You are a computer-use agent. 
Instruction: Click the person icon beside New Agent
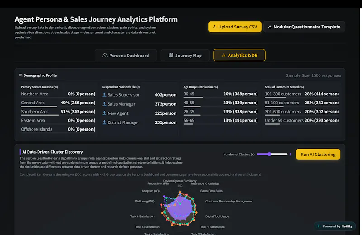pos(105,113)
